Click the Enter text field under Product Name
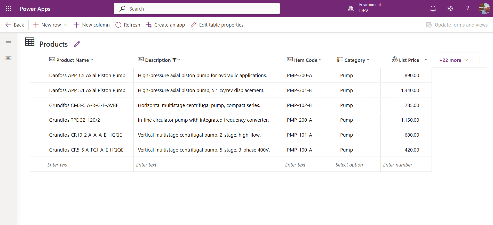 click(x=89, y=165)
